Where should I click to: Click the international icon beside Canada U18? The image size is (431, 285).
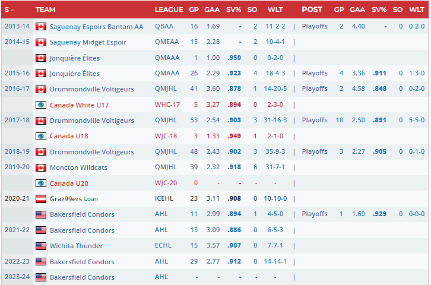pyautogui.click(x=41, y=136)
